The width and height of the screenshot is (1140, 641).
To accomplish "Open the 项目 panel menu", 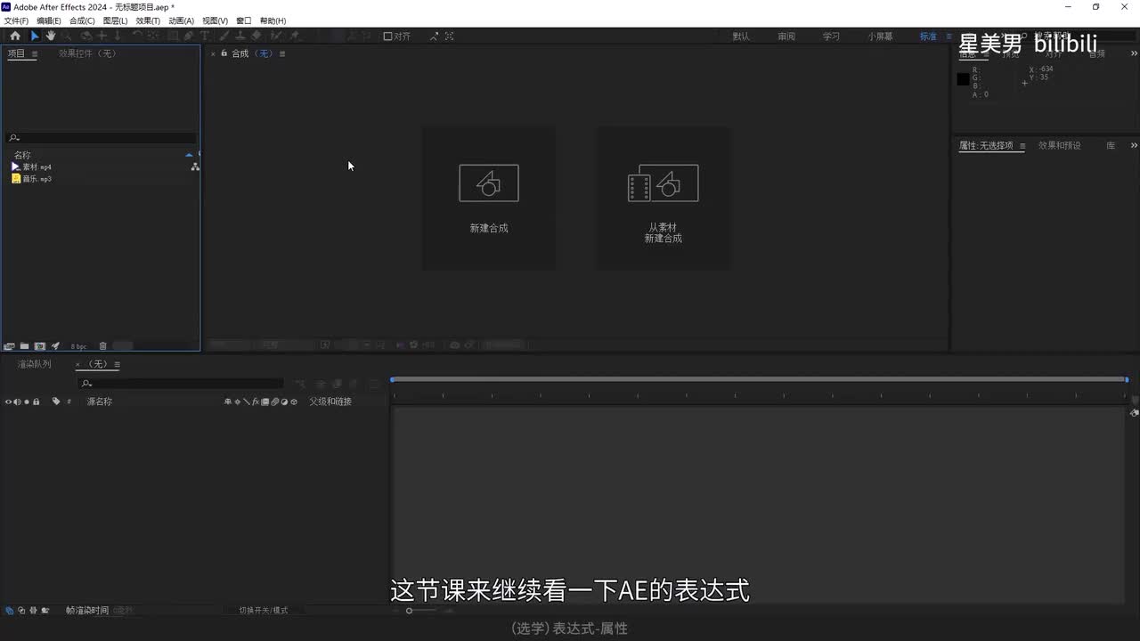I will tap(35, 53).
